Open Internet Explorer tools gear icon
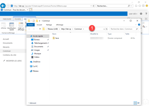 pos(143,6)
